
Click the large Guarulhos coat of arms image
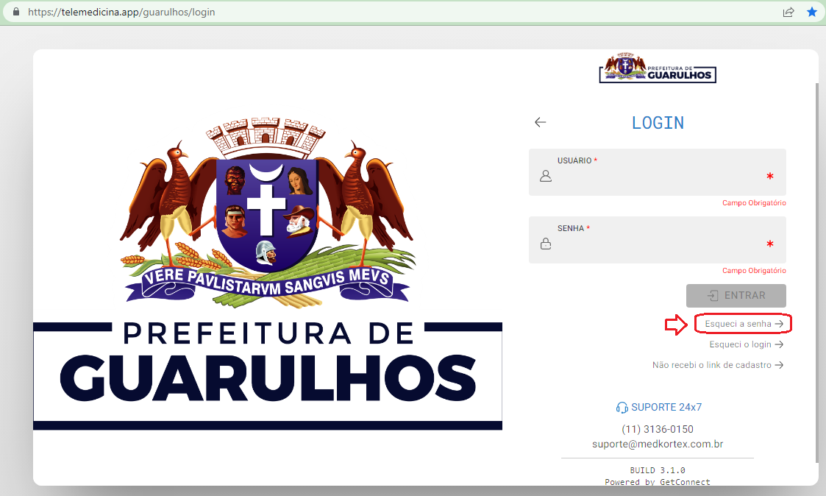tap(268, 213)
